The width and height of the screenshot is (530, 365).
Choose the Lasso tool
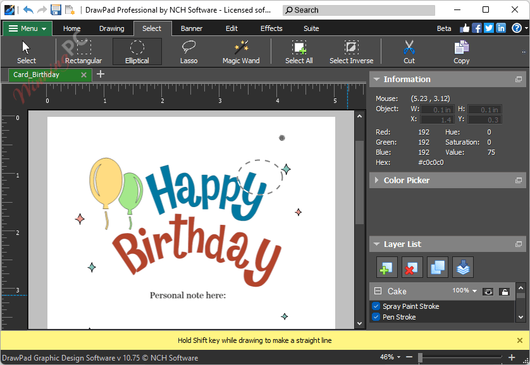[x=188, y=51]
